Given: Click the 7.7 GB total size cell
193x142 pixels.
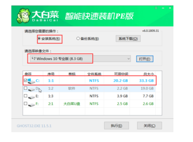Looking at the screenshot, I should click(148, 96).
